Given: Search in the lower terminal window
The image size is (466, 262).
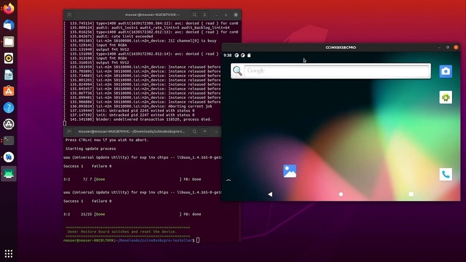Looking at the screenshot, I should (194, 131).
